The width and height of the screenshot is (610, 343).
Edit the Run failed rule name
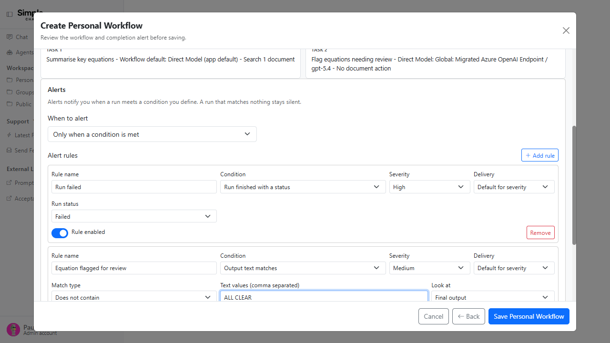[x=134, y=187]
